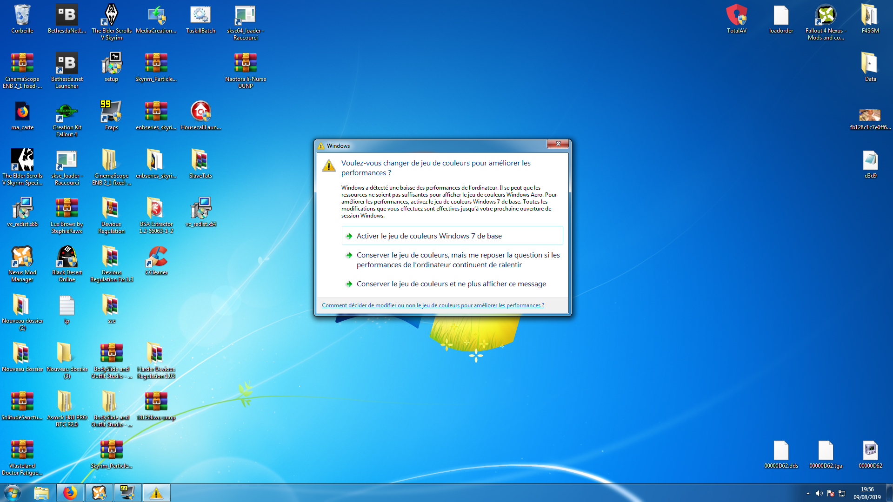Open the Corbeille recycle bin icon
The height and width of the screenshot is (502, 893).
(x=22, y=19)
